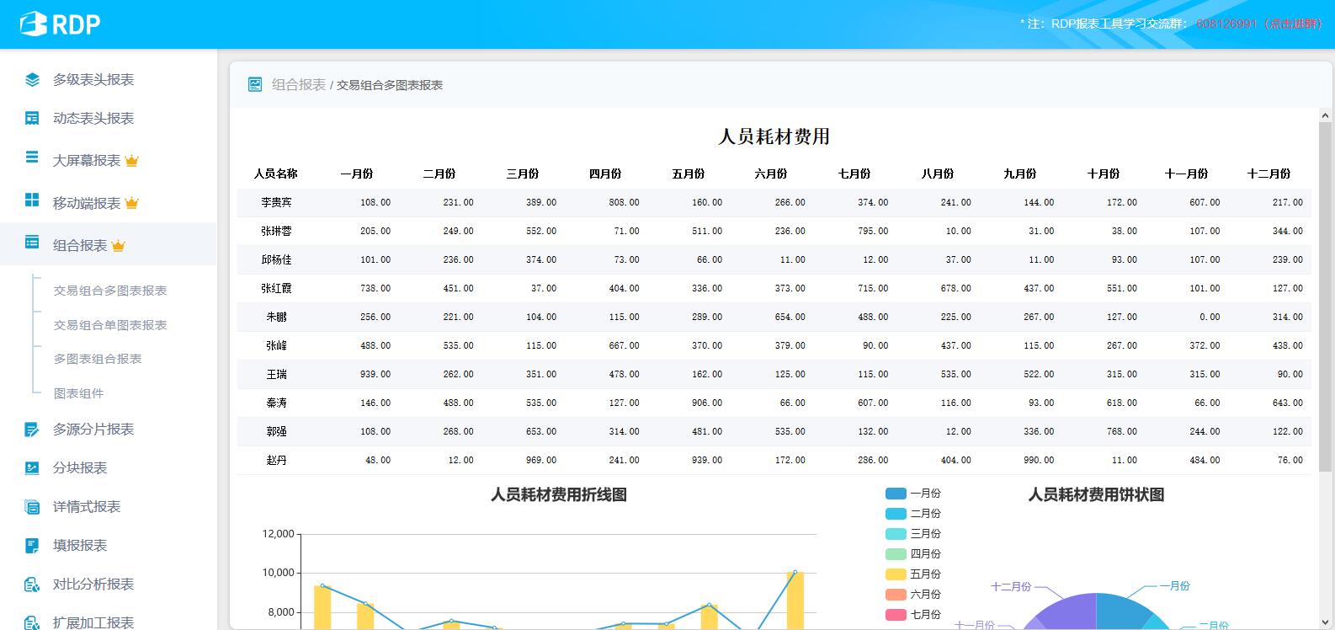Click the 移动端报表 grid icon
The width and height of the screenshot is (1335, 630).
pyautogui.click(x=32, y=200)
